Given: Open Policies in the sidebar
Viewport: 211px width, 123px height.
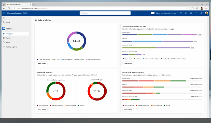Looking at the screenshot, I should [x=9, y=38].
